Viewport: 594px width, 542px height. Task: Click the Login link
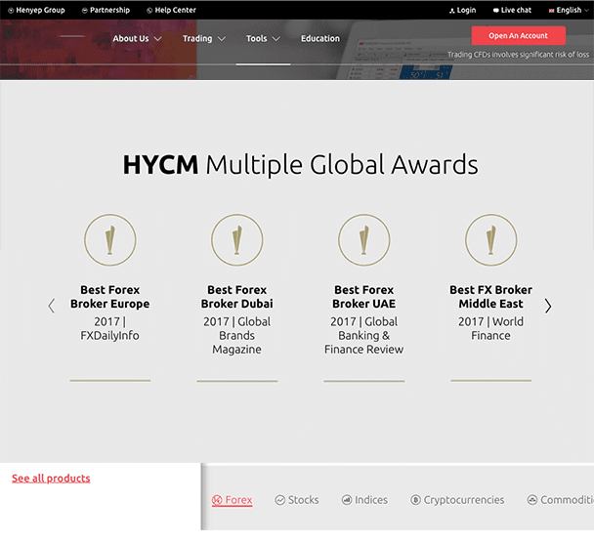466,10
